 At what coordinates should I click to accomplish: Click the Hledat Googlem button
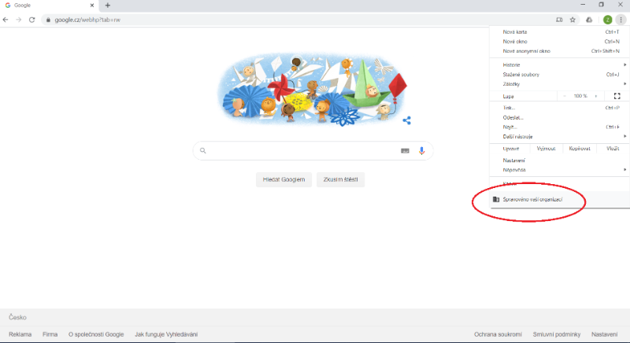pos(283,179)
